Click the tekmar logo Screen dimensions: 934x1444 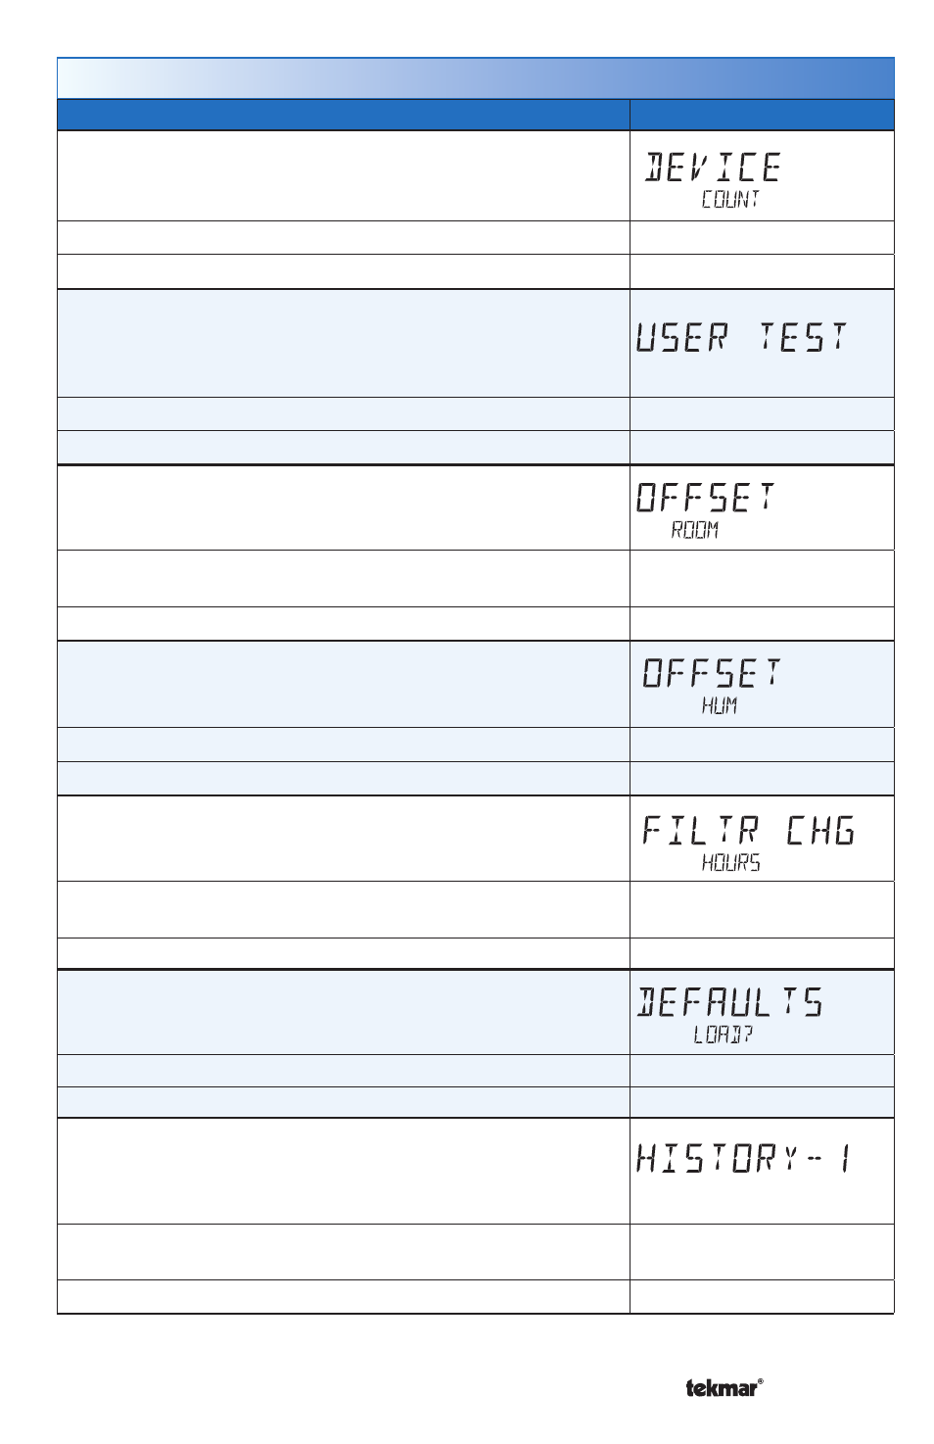click(721, 1388)
